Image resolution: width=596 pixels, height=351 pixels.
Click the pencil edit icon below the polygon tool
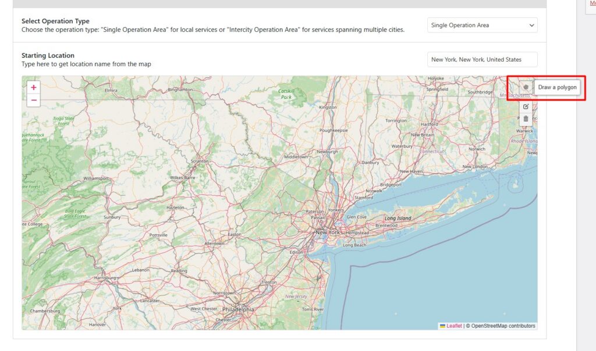click(526, 106)
